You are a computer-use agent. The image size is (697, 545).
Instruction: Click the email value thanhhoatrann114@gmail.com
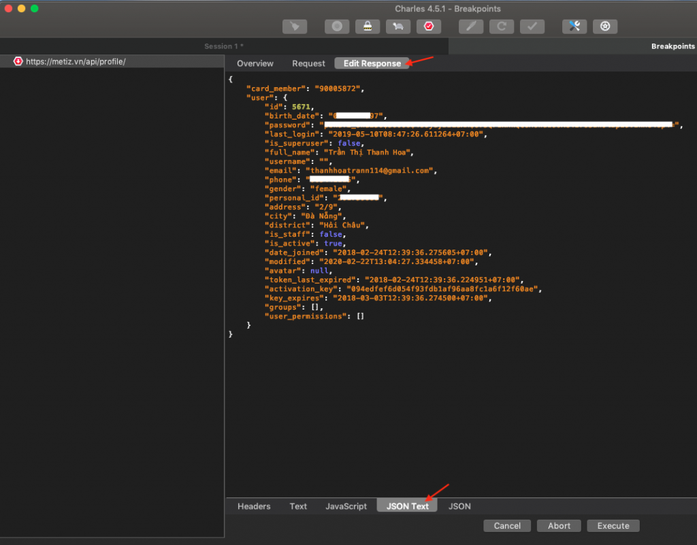point(370,171)
